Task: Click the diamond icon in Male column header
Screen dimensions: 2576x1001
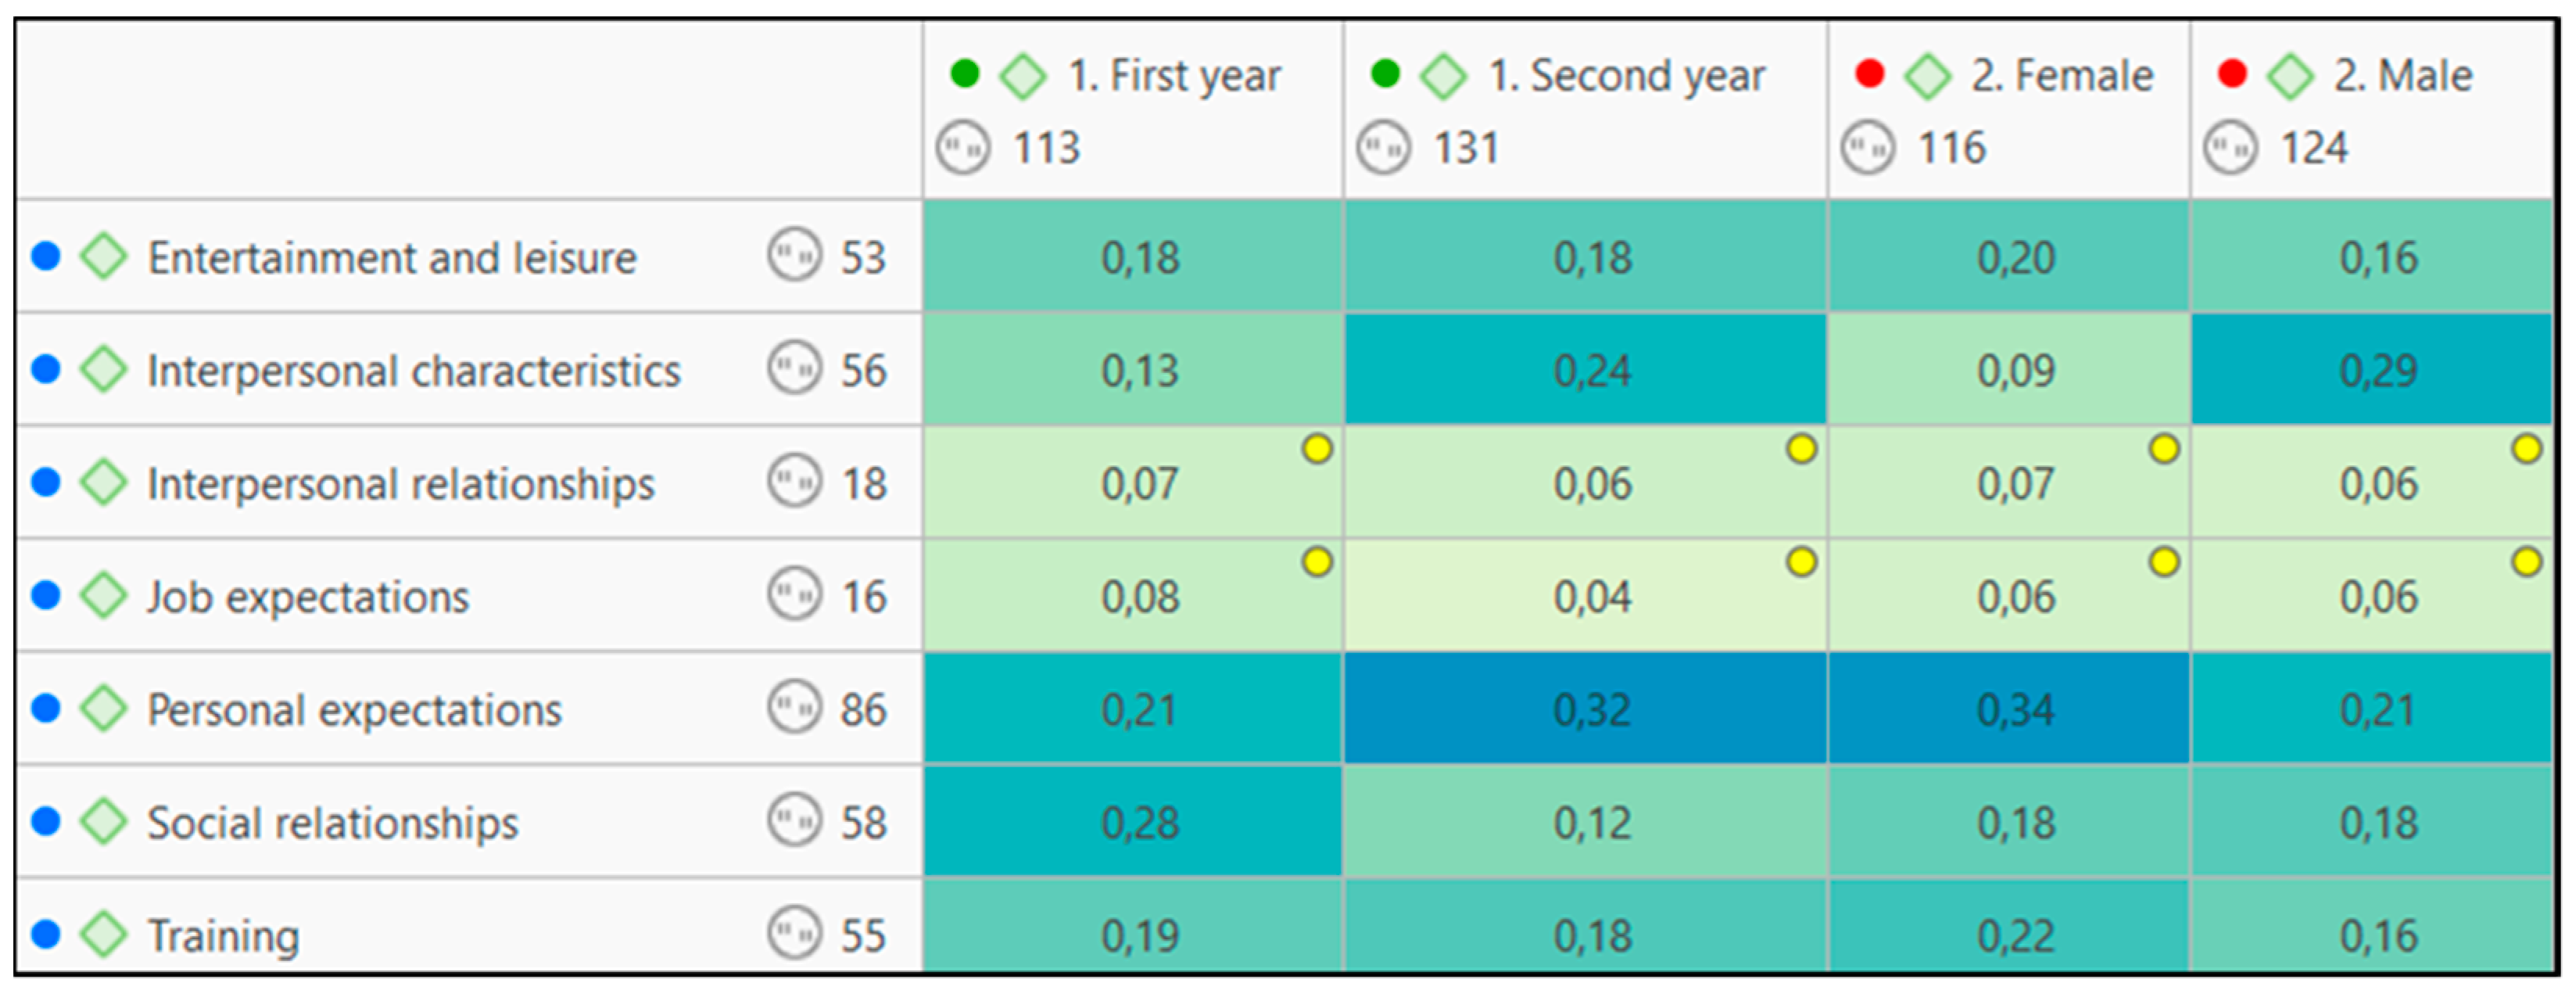Action: coord(2290,77)
